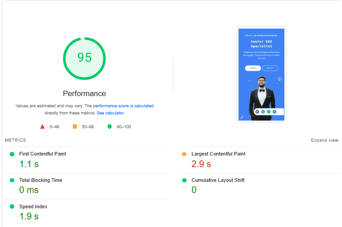Click the Total Blocking Time label

click(x=41, y=181)
